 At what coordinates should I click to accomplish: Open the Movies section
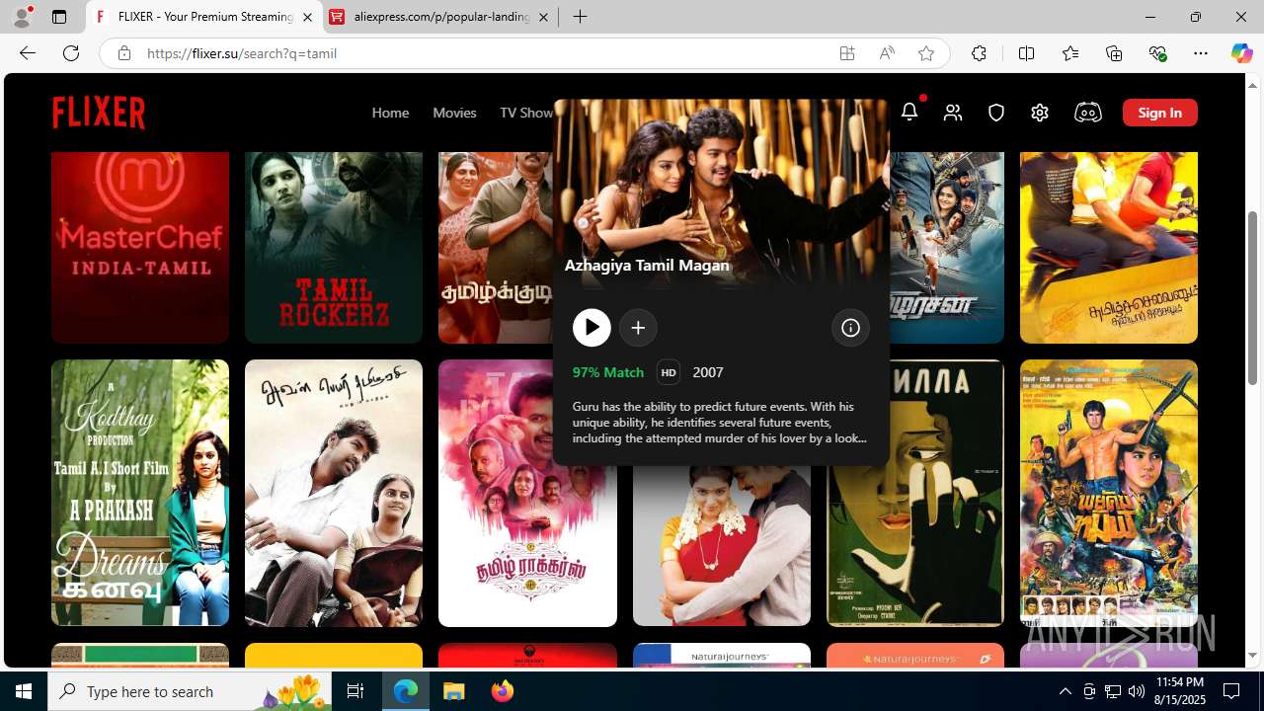(454, 113)
